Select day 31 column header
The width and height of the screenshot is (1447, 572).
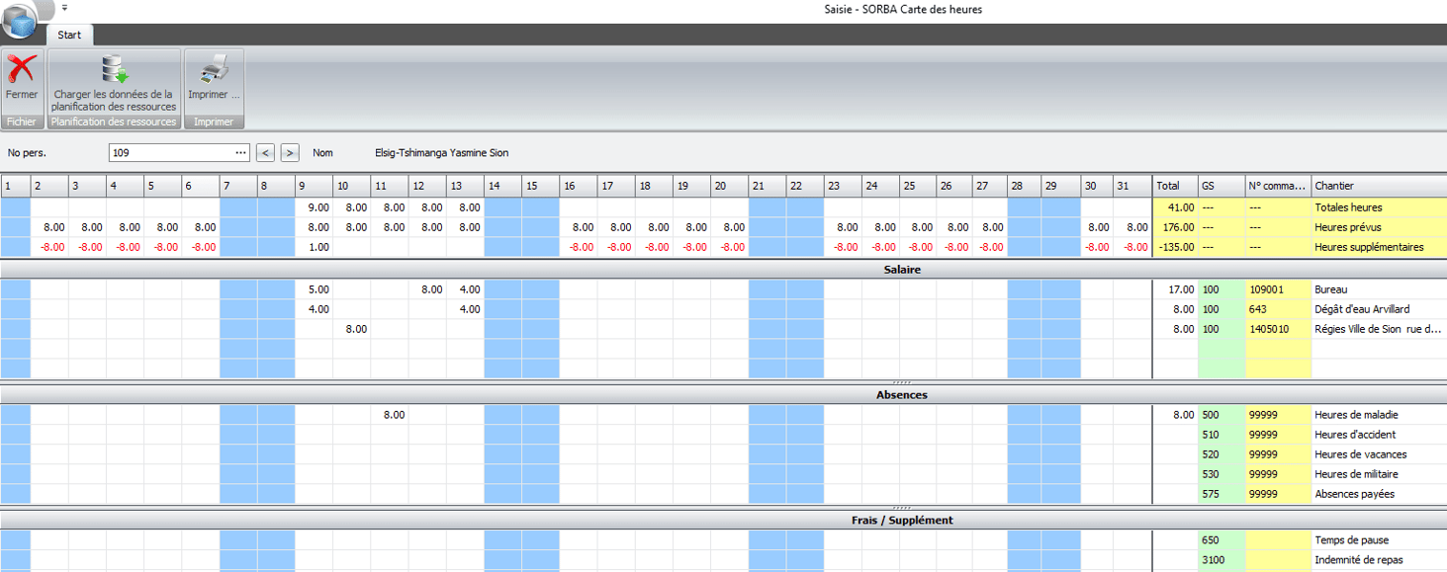tap(1134, 185)
